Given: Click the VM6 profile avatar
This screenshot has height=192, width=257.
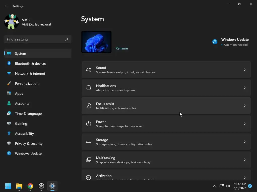Looking at the screenshot, I should [12, 22].
